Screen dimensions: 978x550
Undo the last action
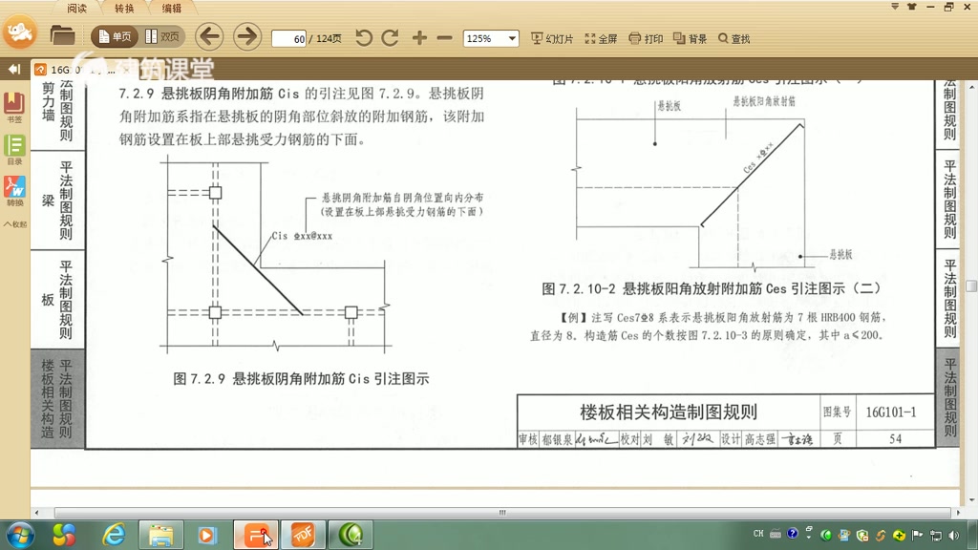(363, 38)
